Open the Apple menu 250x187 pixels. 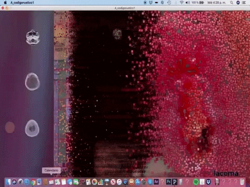coord(5,3)
